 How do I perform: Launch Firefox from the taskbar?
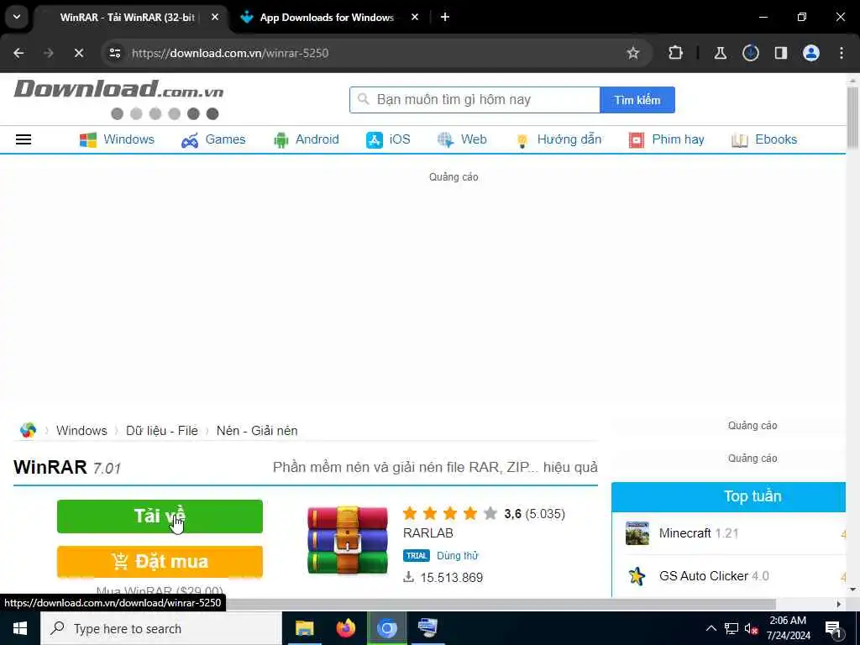pyautogui.click(x=345, y=628)
